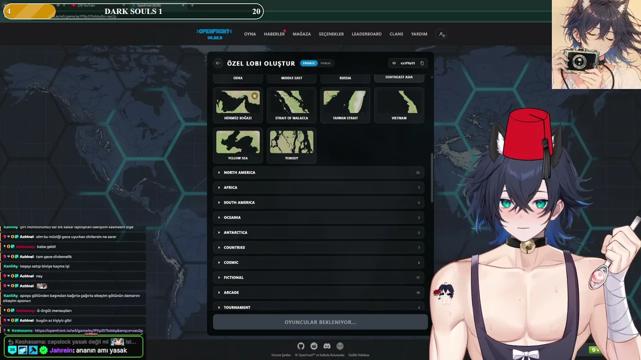The height and width of the screenshot is (360, 641).
Task: Open the OpenFront ve Katkıda Bulunanlar link
Action: point(320,355)
